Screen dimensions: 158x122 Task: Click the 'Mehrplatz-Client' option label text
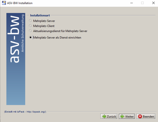pyautogui.click(x=44, y=26)
